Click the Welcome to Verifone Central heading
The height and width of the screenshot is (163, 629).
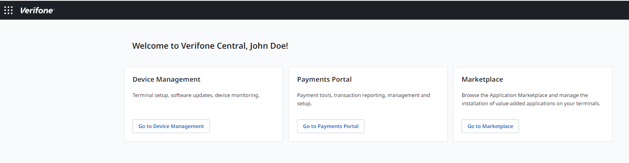click(x=210, y=46)
